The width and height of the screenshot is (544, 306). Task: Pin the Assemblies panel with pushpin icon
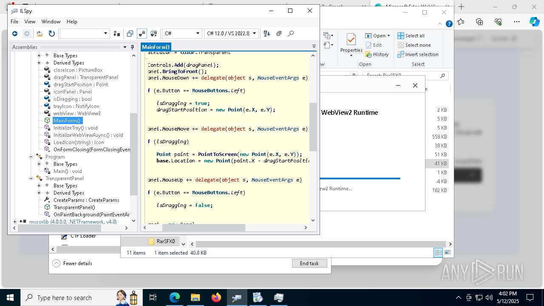point(132,47)
